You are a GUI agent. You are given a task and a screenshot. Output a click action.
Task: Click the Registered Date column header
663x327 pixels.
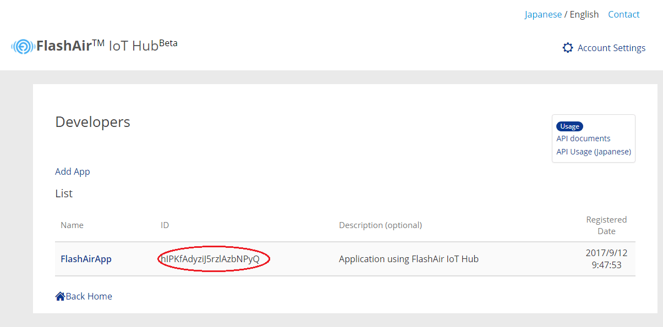point(606,225)
